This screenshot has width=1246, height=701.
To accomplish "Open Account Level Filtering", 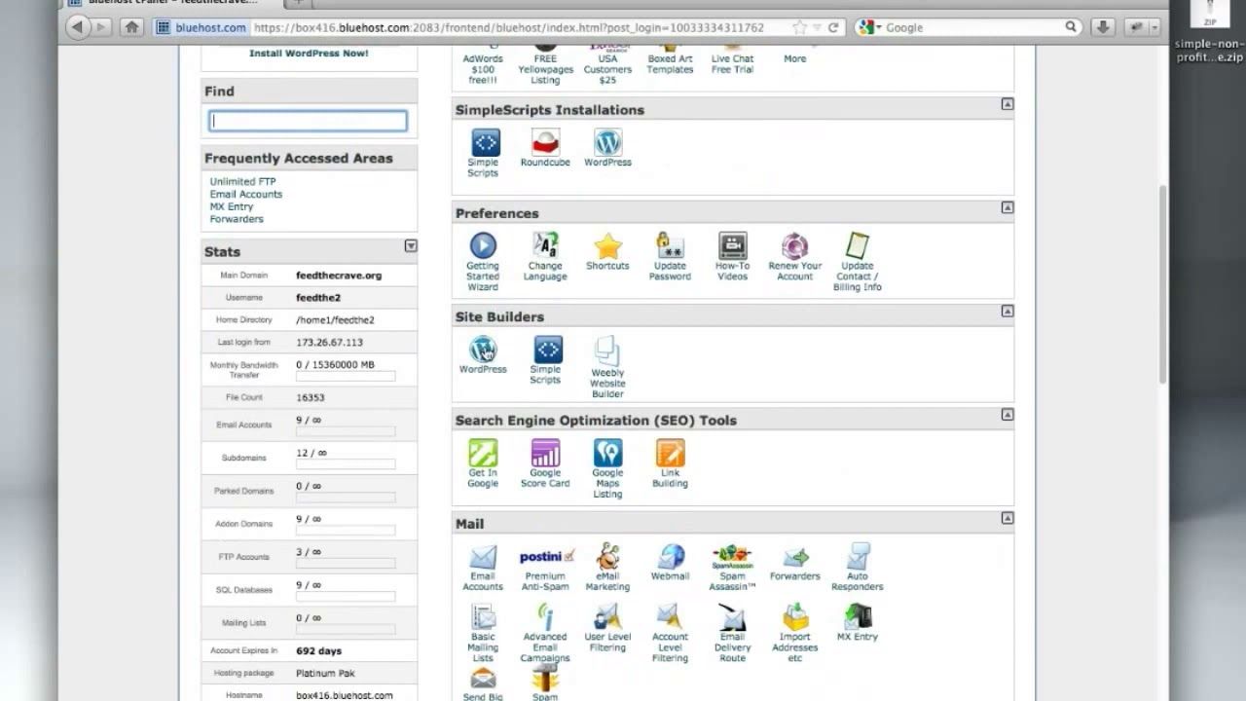I will 670,633.
